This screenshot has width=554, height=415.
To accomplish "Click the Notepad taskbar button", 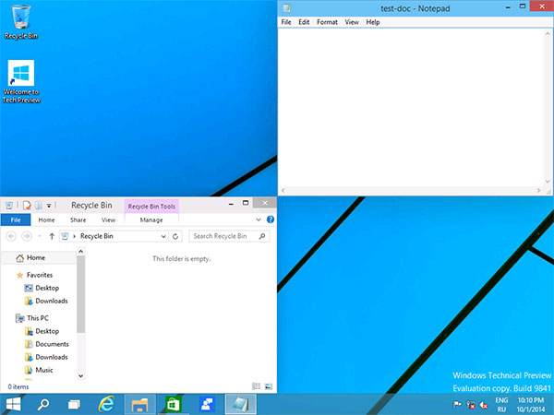I will pyautogui.click(x=241, y=405).
